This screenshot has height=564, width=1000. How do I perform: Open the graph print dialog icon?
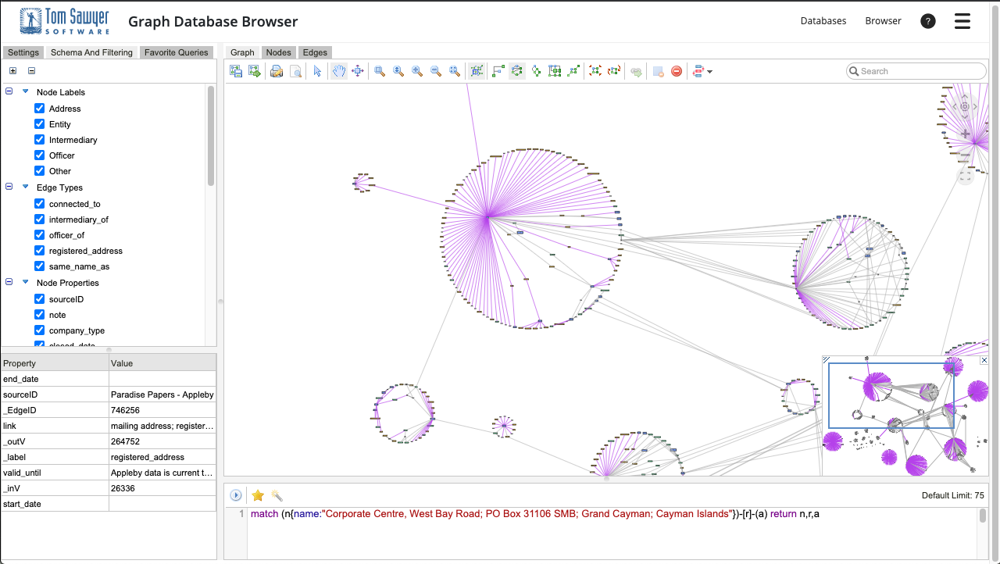pos(276,71)
